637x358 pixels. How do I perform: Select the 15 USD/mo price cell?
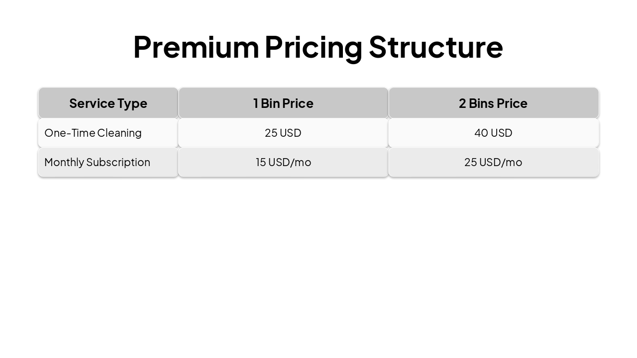(x=283, y=162)
